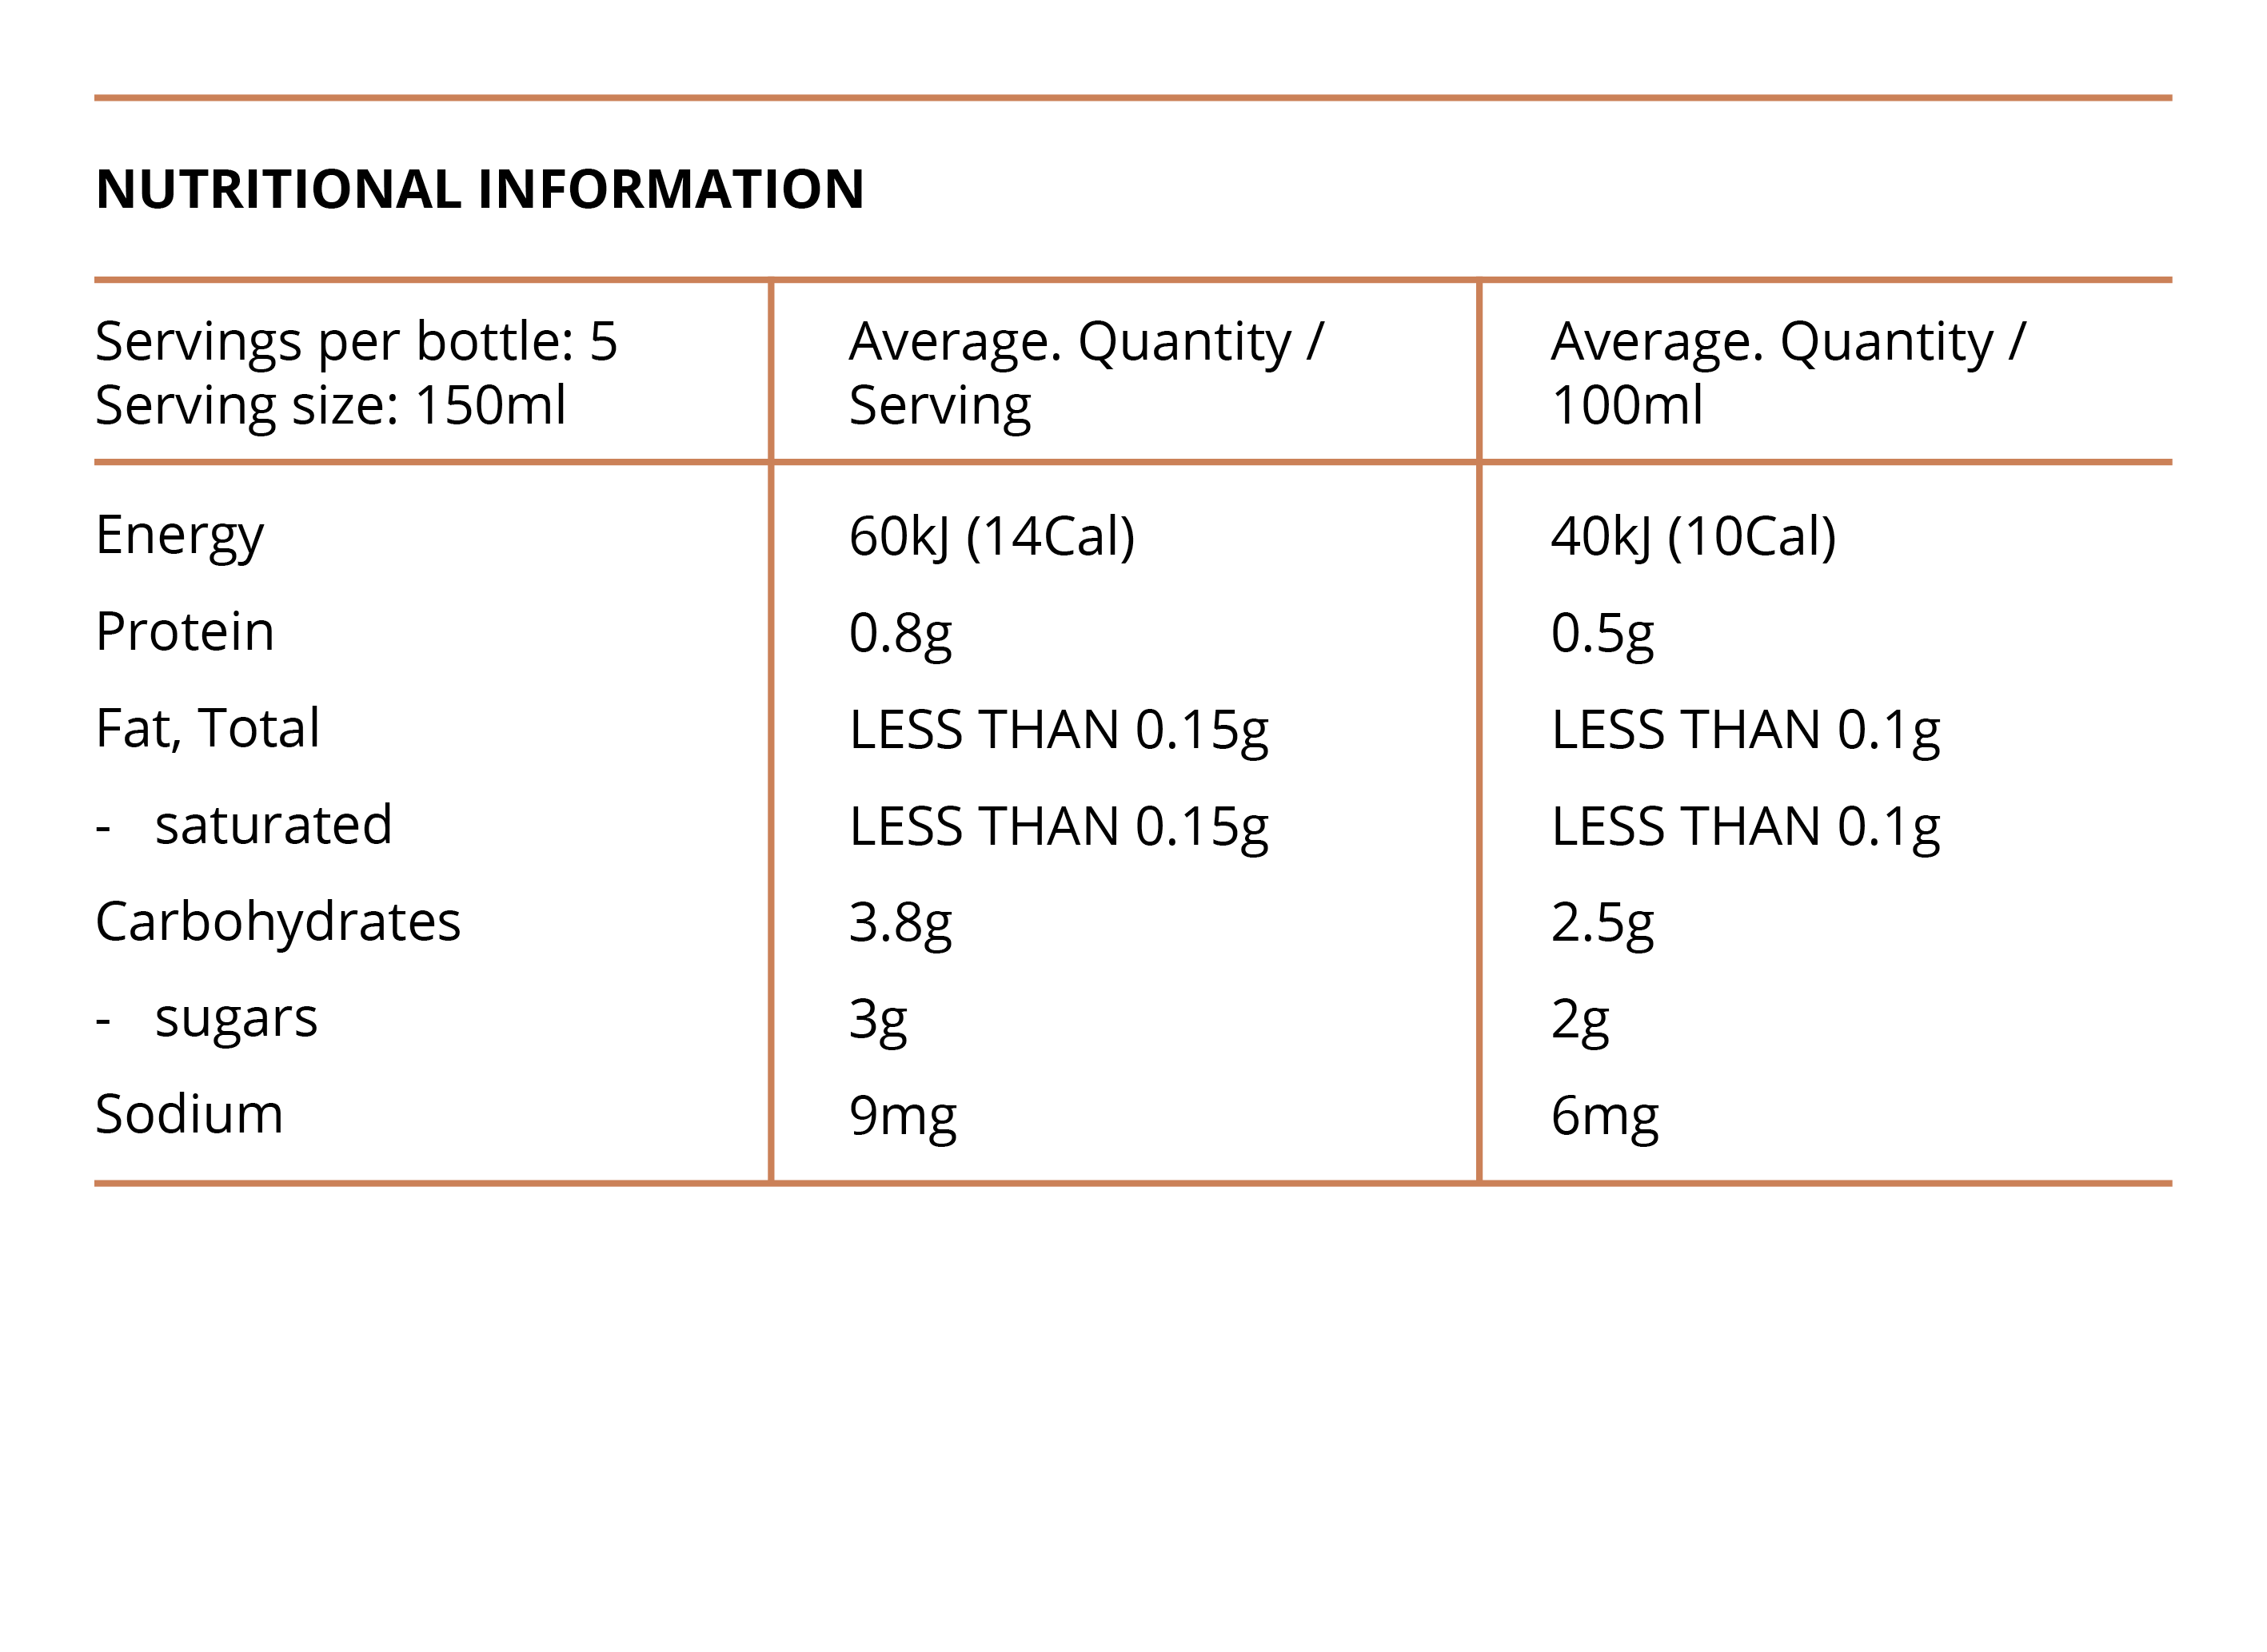The height and width of the screenshot is (1652, 2267).
Task: Select the 0.5g protein per 100ml value
Action: [1602, 633]
